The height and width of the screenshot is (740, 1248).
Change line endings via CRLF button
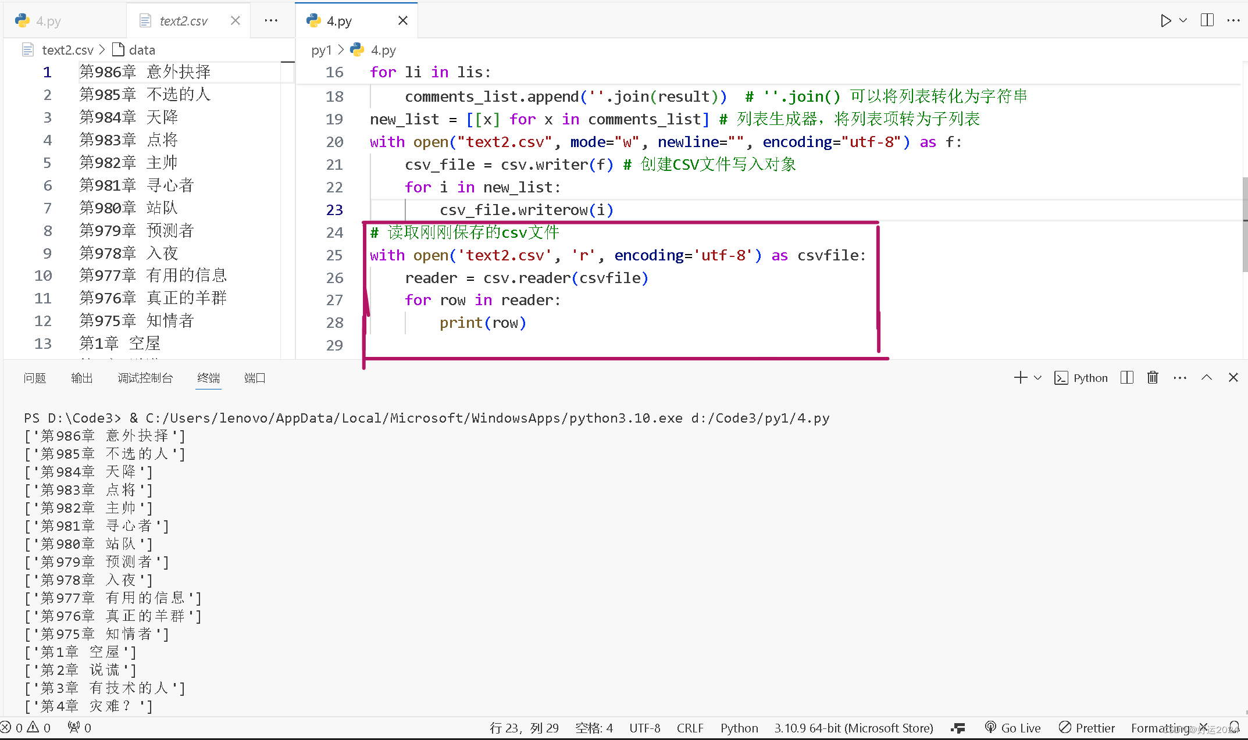pyautogui.click(x=690, y=727)
